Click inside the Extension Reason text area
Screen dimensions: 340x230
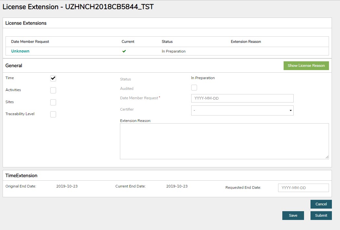[224, 141]
